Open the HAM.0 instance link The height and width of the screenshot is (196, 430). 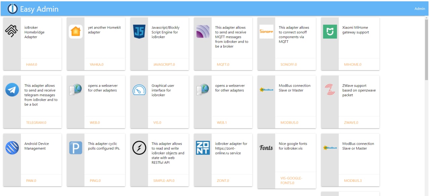click(x=32, y=64)
